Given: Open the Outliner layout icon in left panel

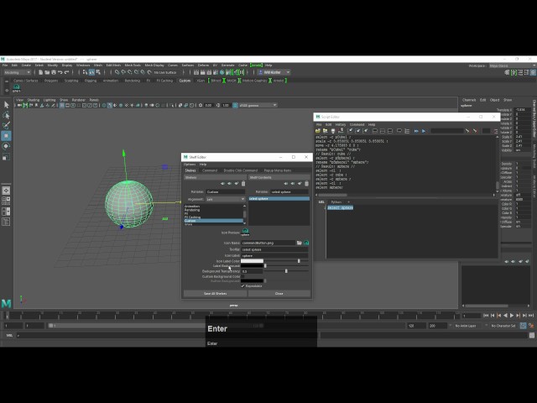Looking at the screenshot, I should pyautogui.click(x=6, y=222).
